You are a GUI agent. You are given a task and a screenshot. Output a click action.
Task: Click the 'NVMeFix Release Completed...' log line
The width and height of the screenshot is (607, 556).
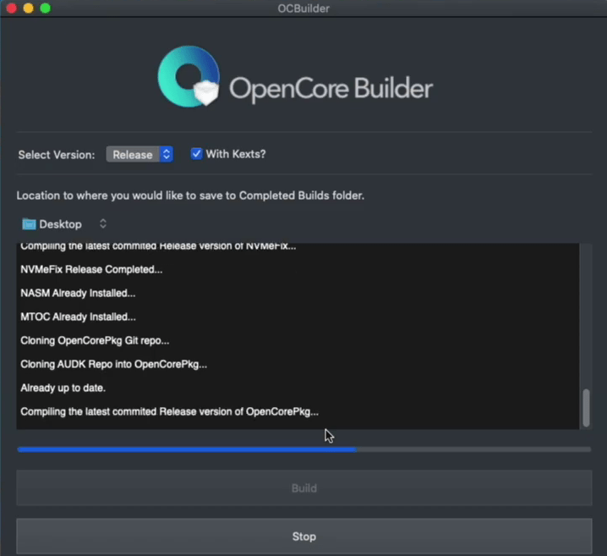91,269
